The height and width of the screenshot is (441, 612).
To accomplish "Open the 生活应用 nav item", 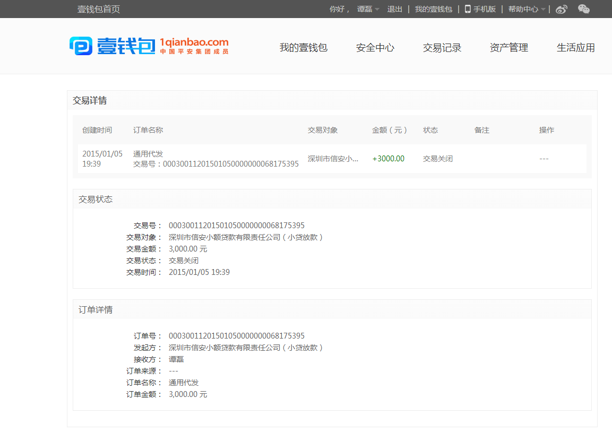I will tap(576, 48).
